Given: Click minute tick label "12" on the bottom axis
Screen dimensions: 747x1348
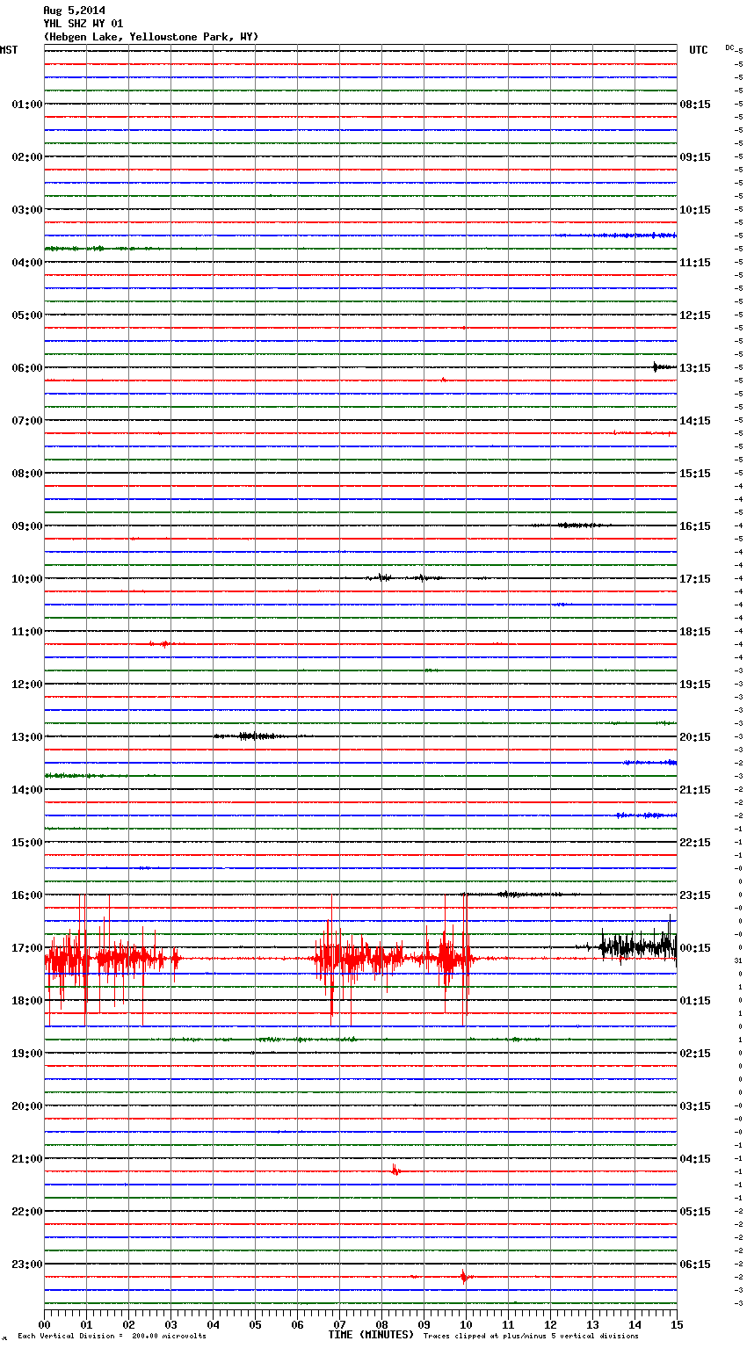Looking at the screenshot, I should pyautogui.click(x=550, y=1324).
